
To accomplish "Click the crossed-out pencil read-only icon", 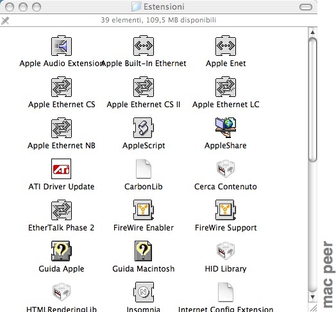I will point(5,21).
